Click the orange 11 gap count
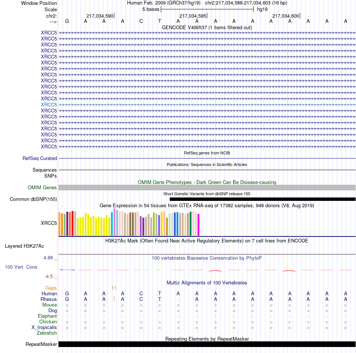 pos(114,288)
